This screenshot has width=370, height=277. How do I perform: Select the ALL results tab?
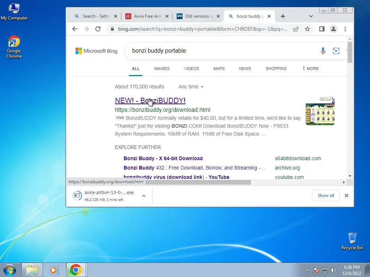[136, 69]
